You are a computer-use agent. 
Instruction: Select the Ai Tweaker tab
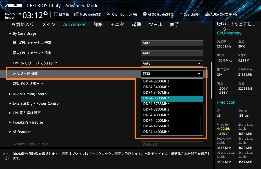pyautogui.click(x=74, y=25)
